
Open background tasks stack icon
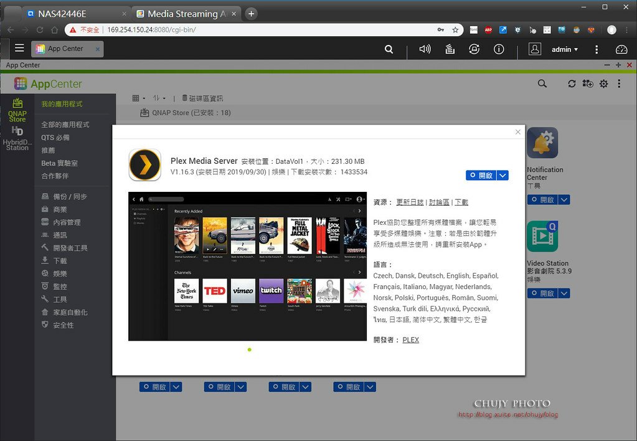pyautogui.click(x=450, y=49)
